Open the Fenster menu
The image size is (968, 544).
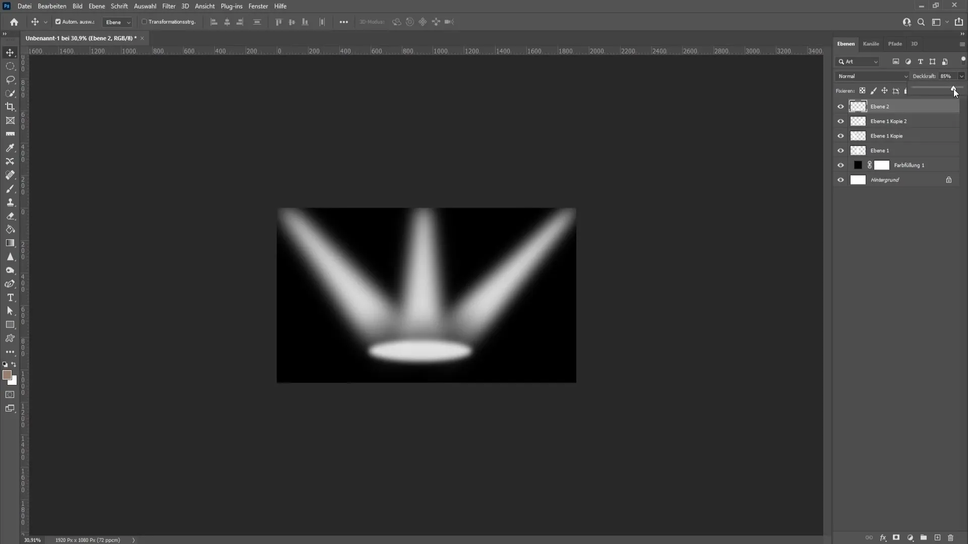(x=258, y=6)
